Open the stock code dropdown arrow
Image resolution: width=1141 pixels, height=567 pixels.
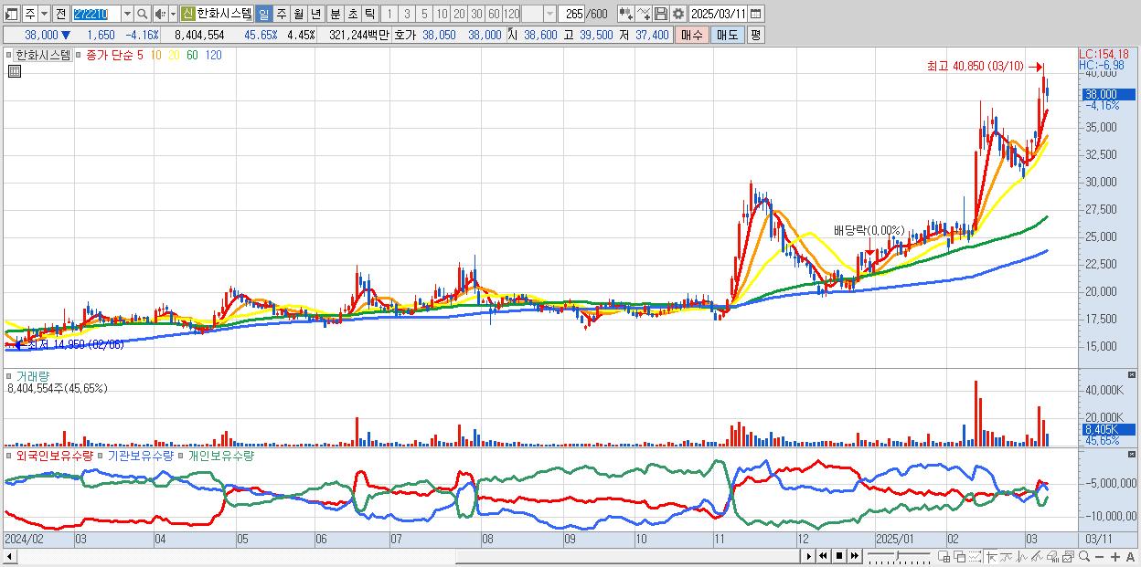[127, 14]
